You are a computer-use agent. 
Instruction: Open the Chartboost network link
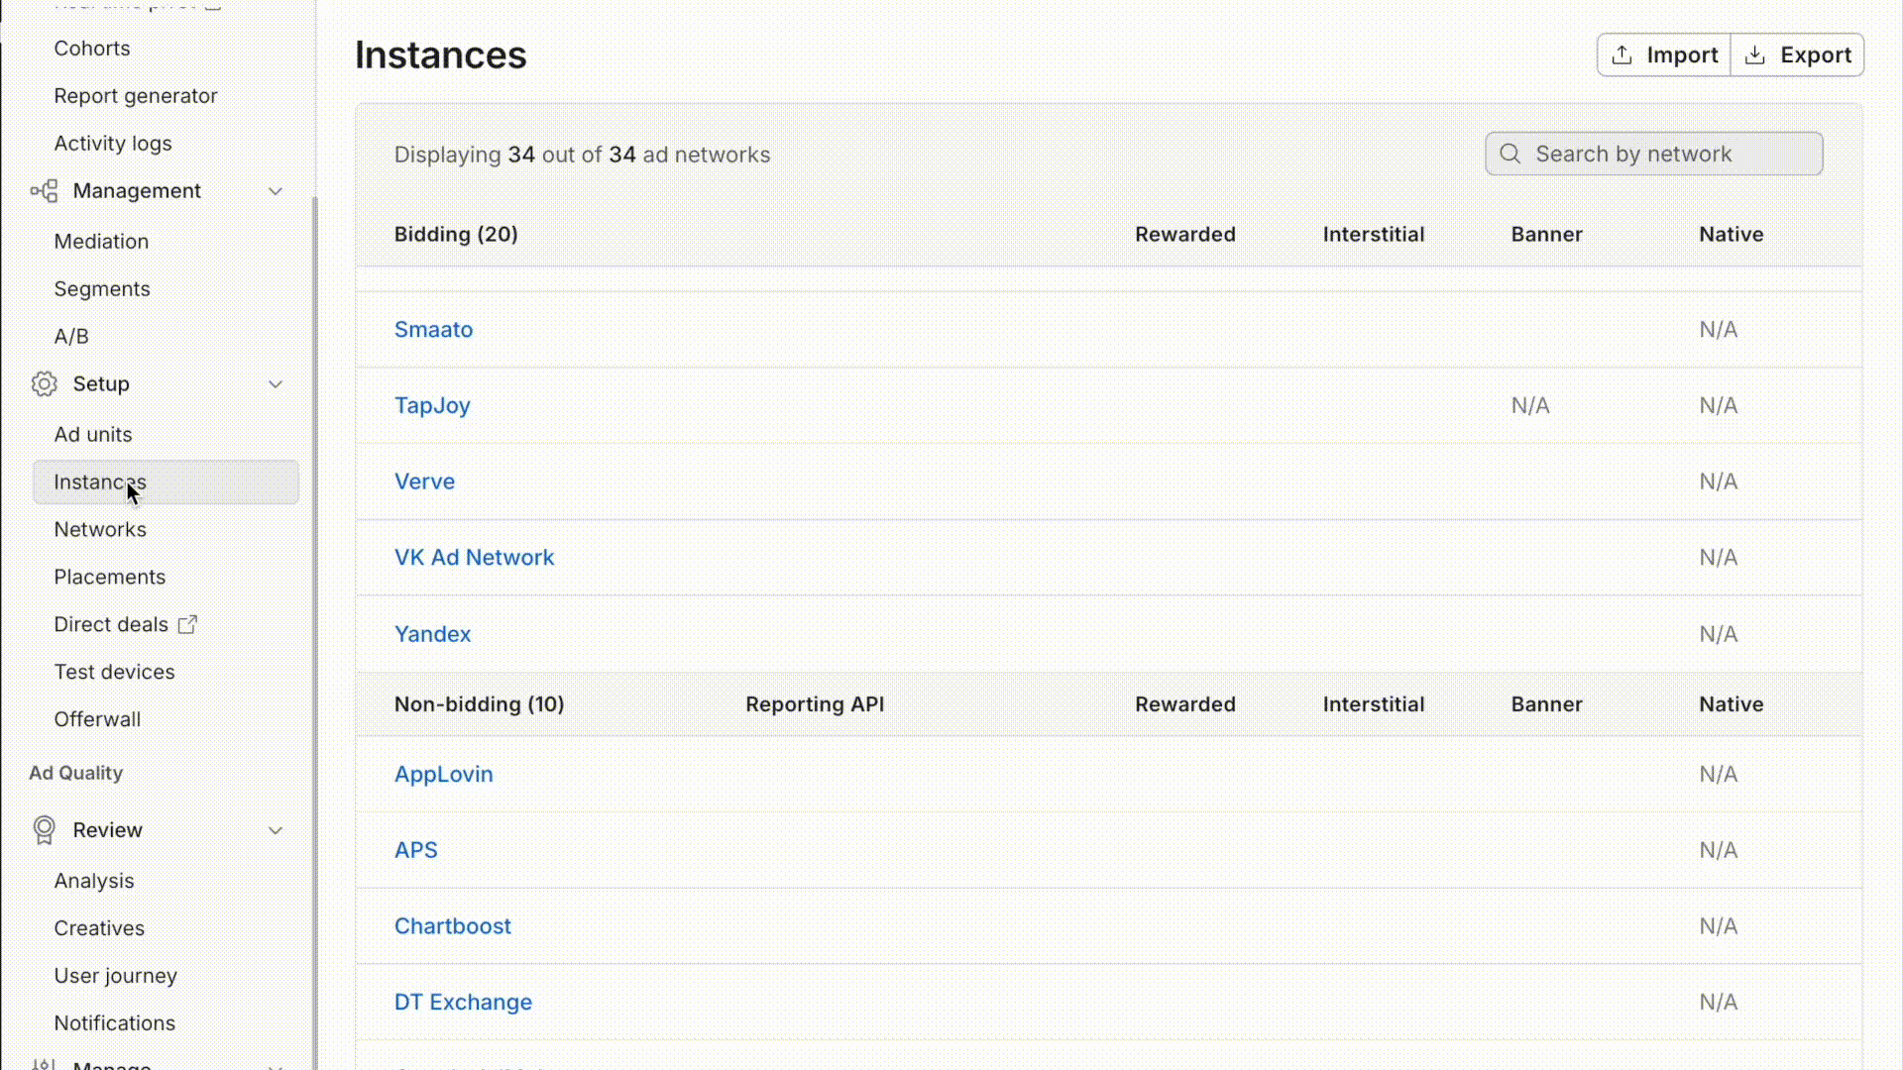pyautogui.click(x=453, y=926)
